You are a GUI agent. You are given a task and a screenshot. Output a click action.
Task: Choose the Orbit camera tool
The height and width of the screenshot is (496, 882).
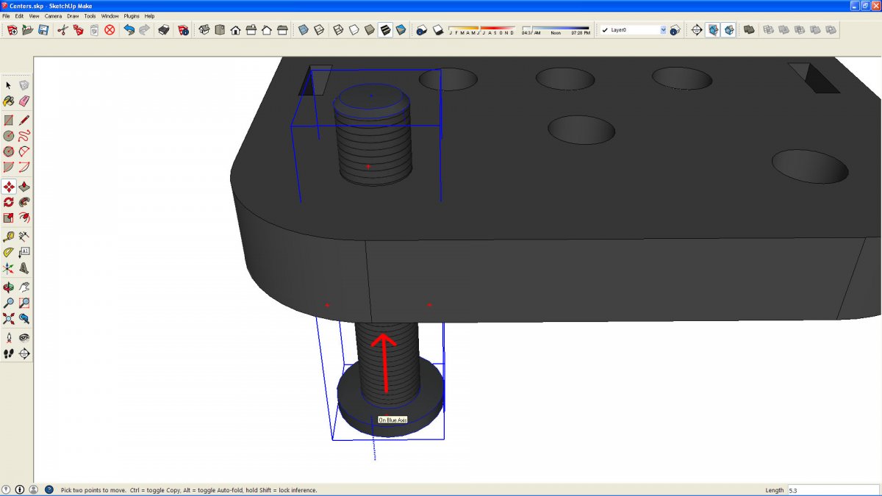[8, 287]
